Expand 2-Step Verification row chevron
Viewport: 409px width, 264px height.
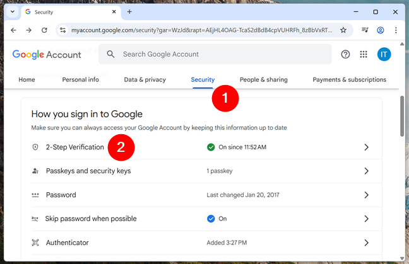pos(366,147)
